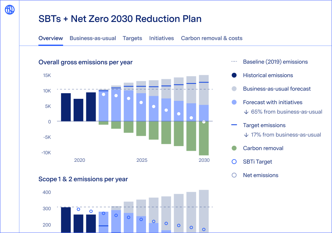The image size is (332, 233).
Task: Toggle the Net emissions circle icon
Action: coord(234,175)
